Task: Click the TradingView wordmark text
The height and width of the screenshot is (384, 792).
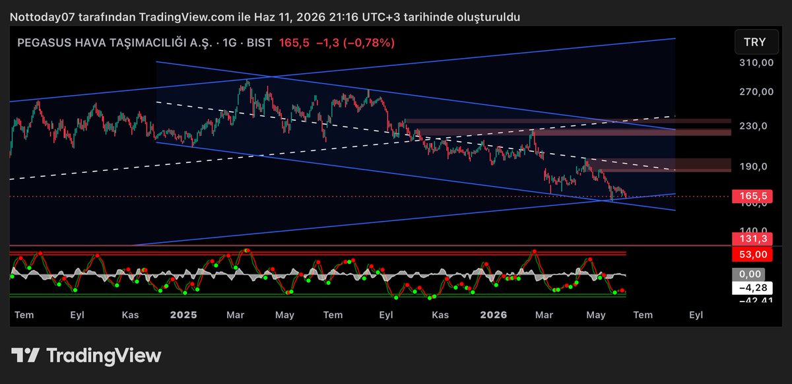Action: pos(104,356)
